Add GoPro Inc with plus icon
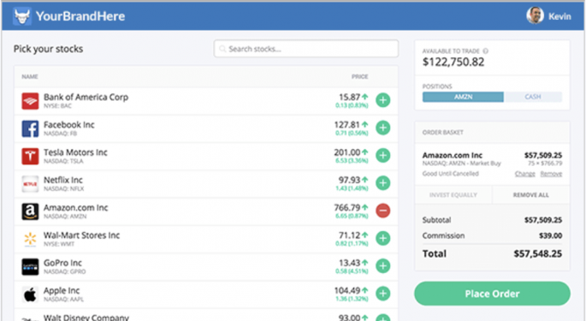Screen dimensions: 586x321 [382, 266]
